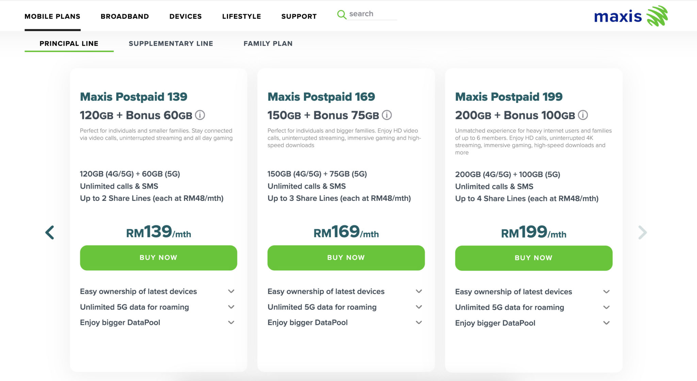Go to next plans with right arrow
Image resolution: width=697 pixels, height=381 pixels.
pos(642,232)
